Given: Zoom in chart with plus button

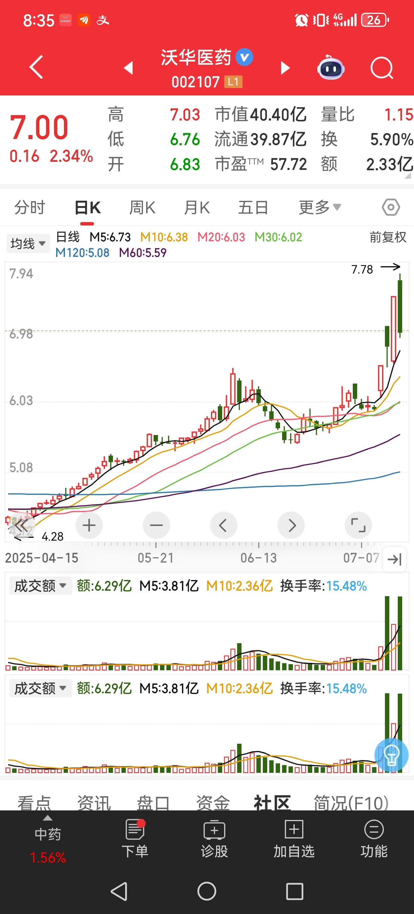Looking at the screenshot, I should click(x=89, y=525).
